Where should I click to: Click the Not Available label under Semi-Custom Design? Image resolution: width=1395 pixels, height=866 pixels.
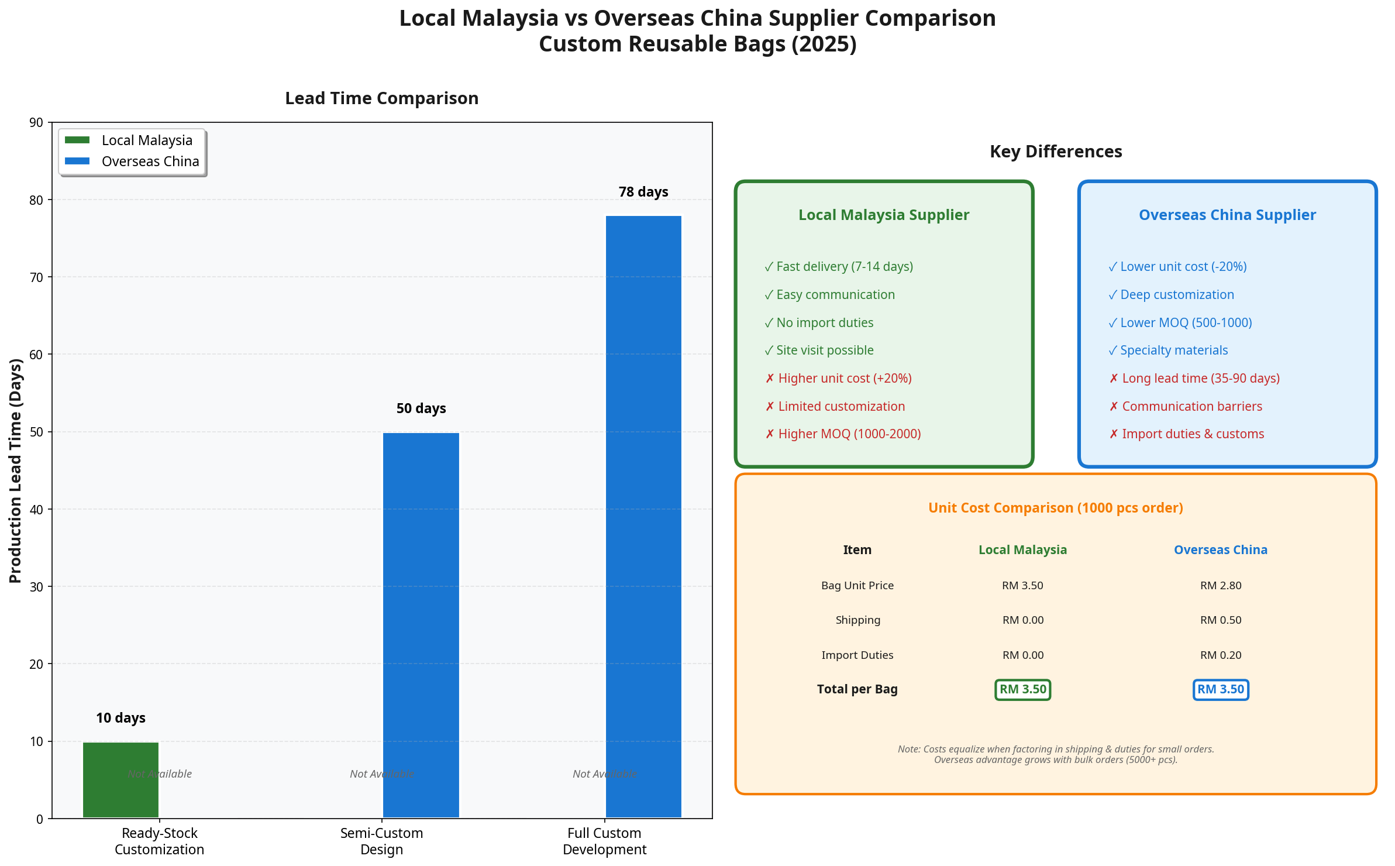coord(381,774)
